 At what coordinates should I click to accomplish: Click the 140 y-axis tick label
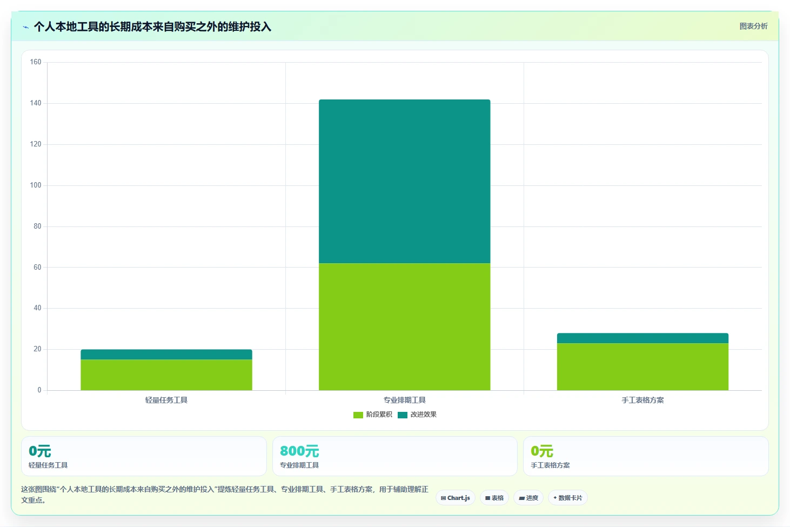36,103
